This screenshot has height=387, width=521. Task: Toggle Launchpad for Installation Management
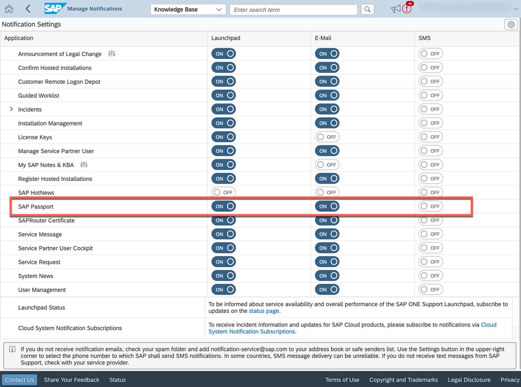[x=224, y=123]
